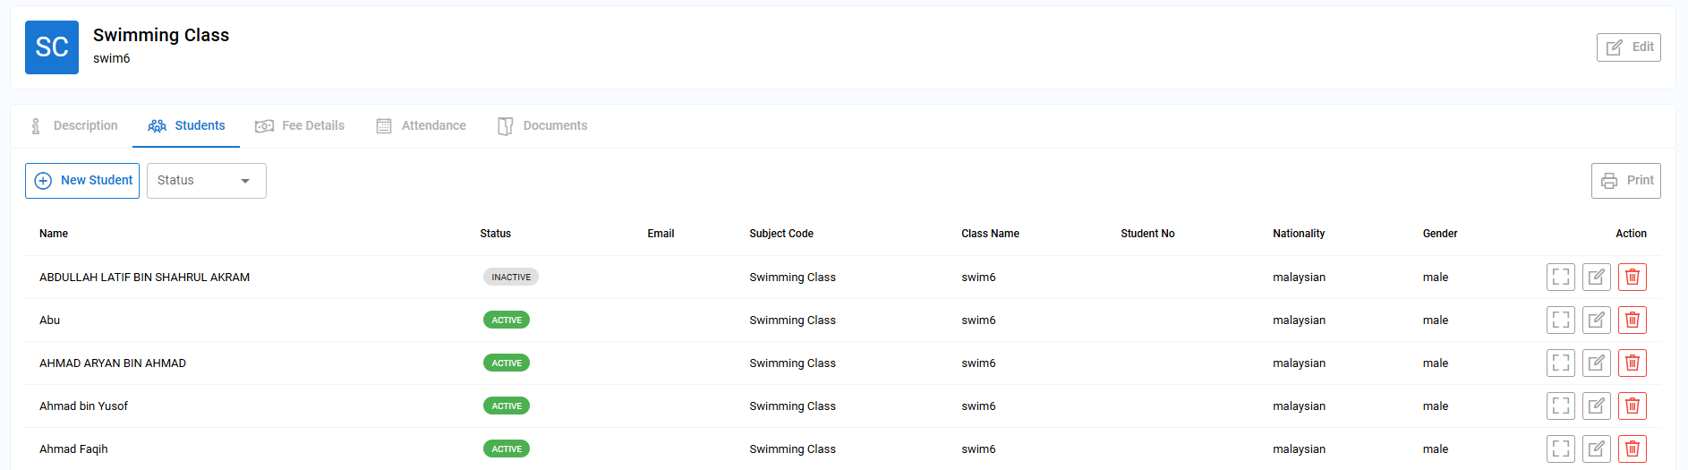1688x470 pixels.
Task: Click Abu's swim6 class name cell
Action: 978,320
